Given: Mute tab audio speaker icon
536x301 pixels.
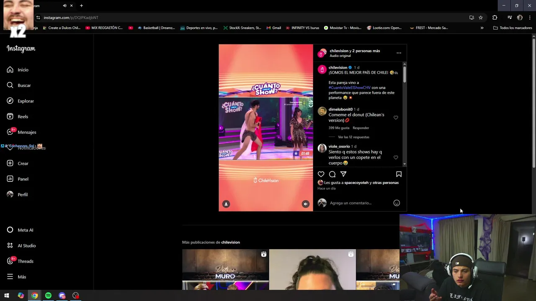Looking at the screenshot, I should (64, 6).
